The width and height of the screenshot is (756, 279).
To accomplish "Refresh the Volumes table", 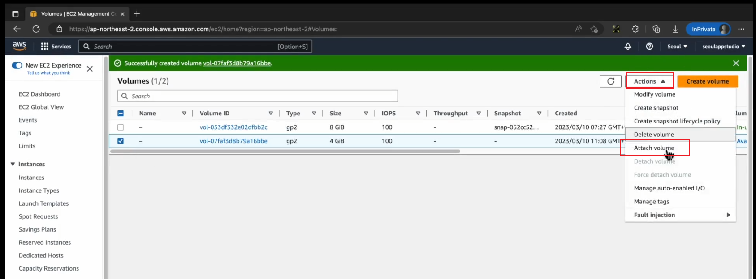I will (x=611, y=81).
